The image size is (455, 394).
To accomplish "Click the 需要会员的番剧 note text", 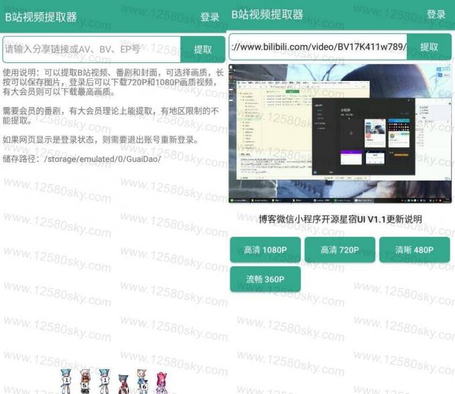I will 111,116.
